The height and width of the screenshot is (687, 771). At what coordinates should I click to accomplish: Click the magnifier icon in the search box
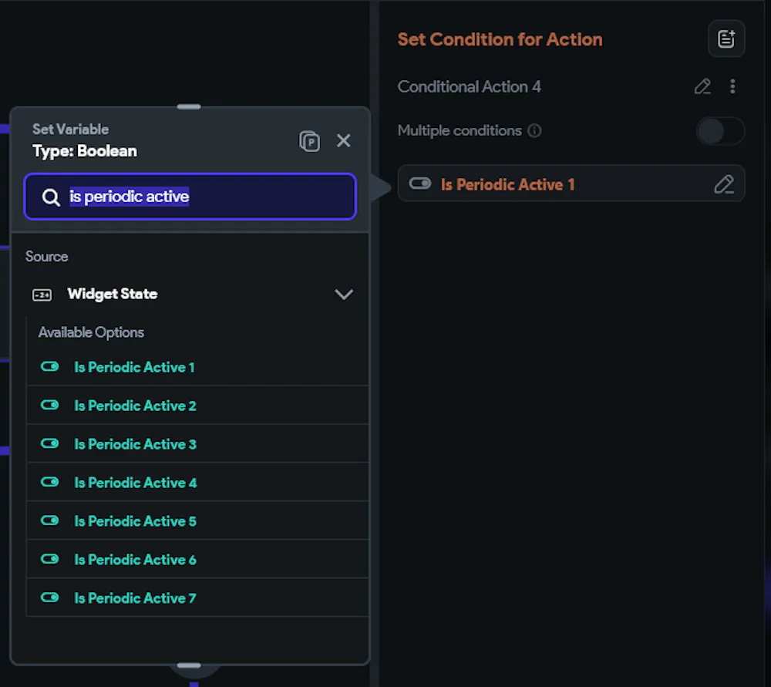[x=51, y=197]
